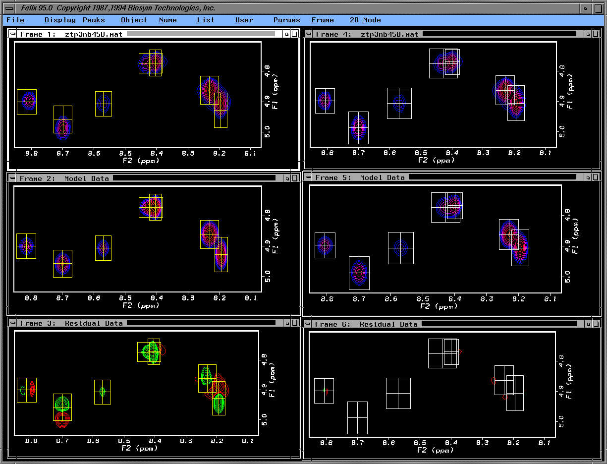The width and height of the screenshot is (607, 464).
Task: Minimize Frame 4 ztp3nb450.mat window
Action: [x=588, y=34]
